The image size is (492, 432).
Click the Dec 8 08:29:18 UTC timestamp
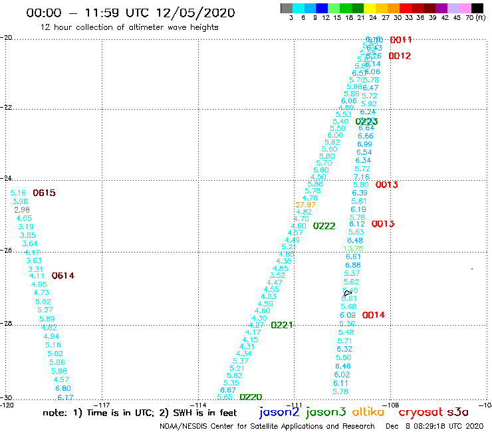[x=435, y=427]
